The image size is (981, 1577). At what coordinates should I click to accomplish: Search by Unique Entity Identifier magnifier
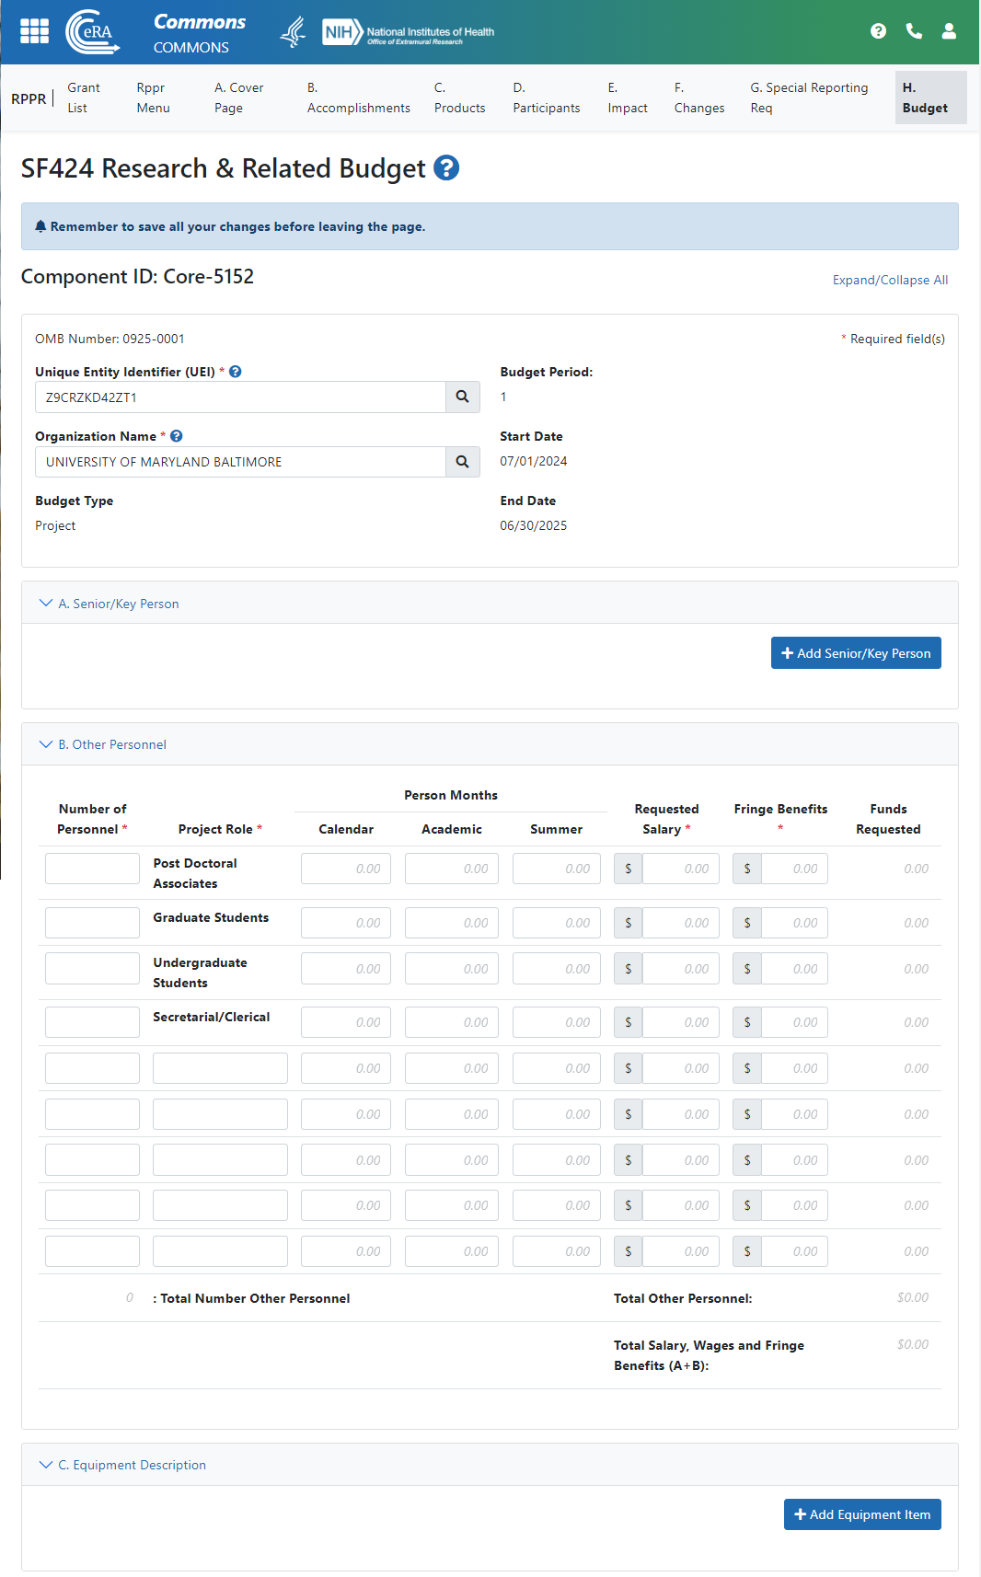pyautogui.click(x=463, y=397)
